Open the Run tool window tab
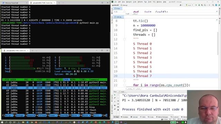This screenshot has height=124, width=221. coord(116,117)
